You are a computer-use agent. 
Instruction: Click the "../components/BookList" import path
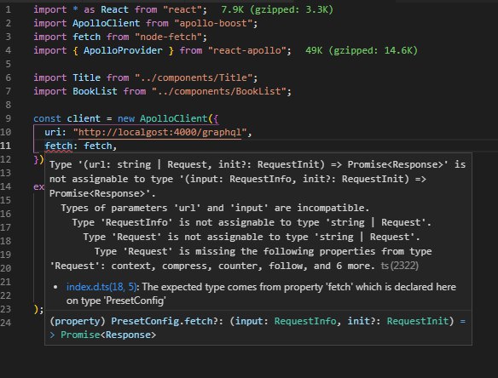pos(219,91)
